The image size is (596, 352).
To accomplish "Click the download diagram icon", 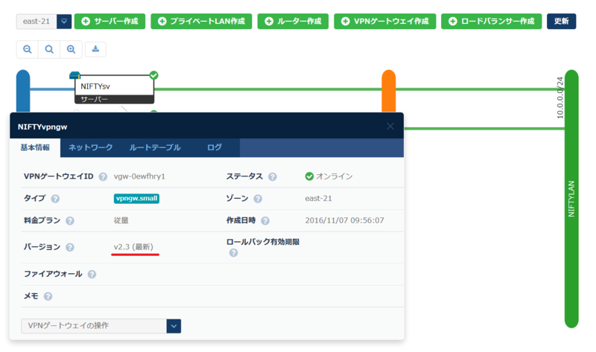I will point(96,50).
